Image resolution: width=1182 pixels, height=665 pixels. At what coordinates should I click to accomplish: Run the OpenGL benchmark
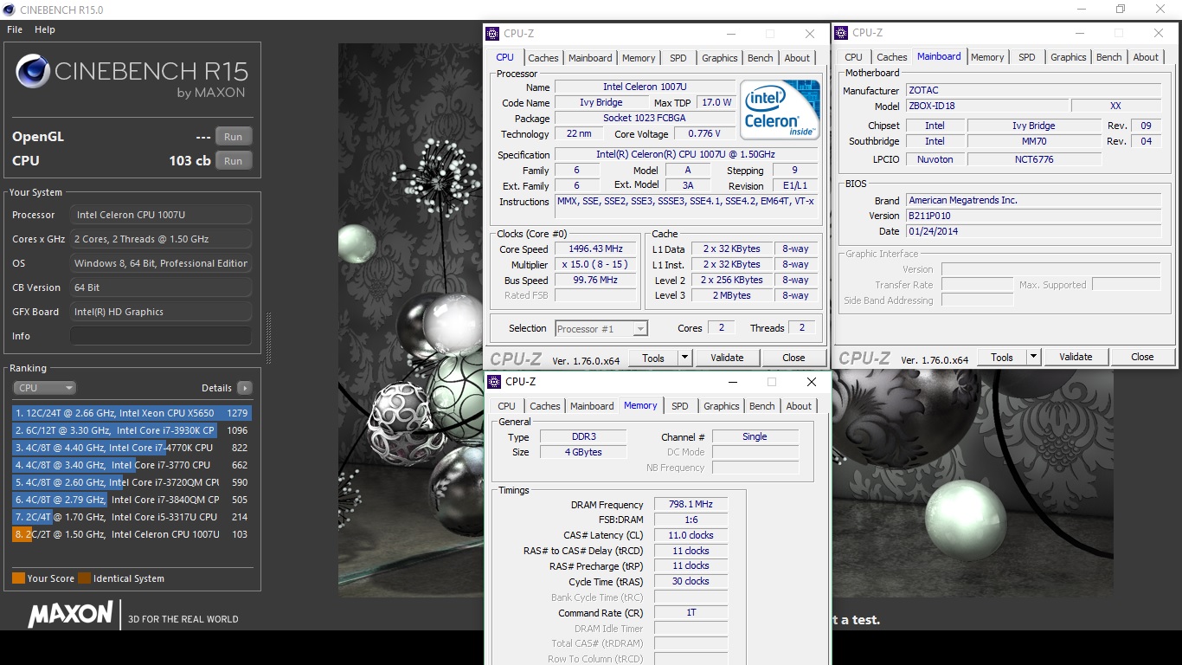[x=234, y=137]
